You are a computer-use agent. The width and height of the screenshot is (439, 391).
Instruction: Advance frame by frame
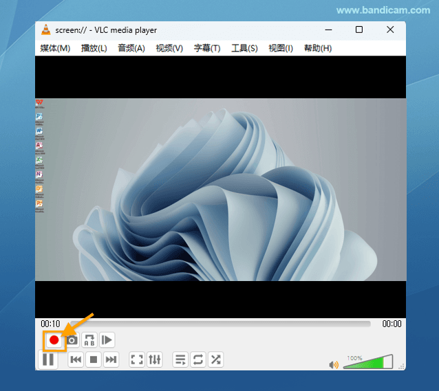(x=107, y=340)
